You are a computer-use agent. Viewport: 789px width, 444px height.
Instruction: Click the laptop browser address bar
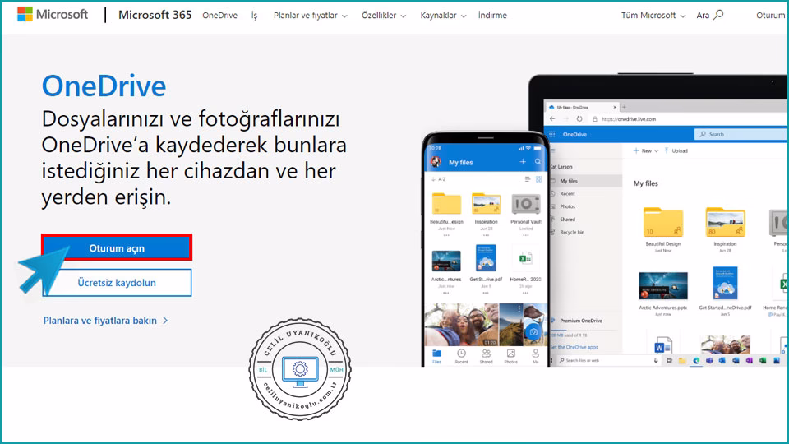(x=689, y=118)
